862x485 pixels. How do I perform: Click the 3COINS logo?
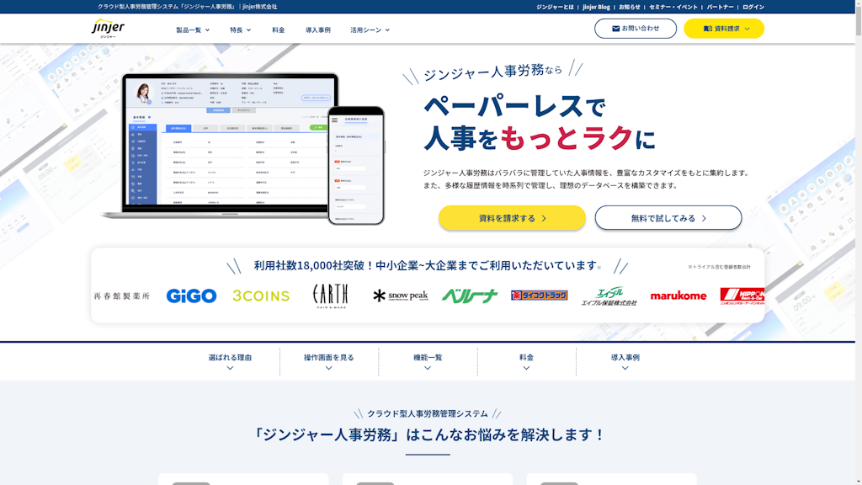tap(261, 296)
